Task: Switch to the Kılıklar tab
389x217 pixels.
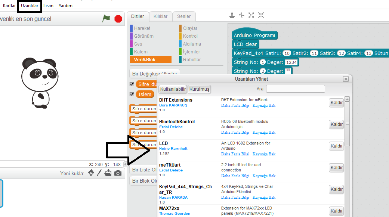Action: tap(161, 16)
